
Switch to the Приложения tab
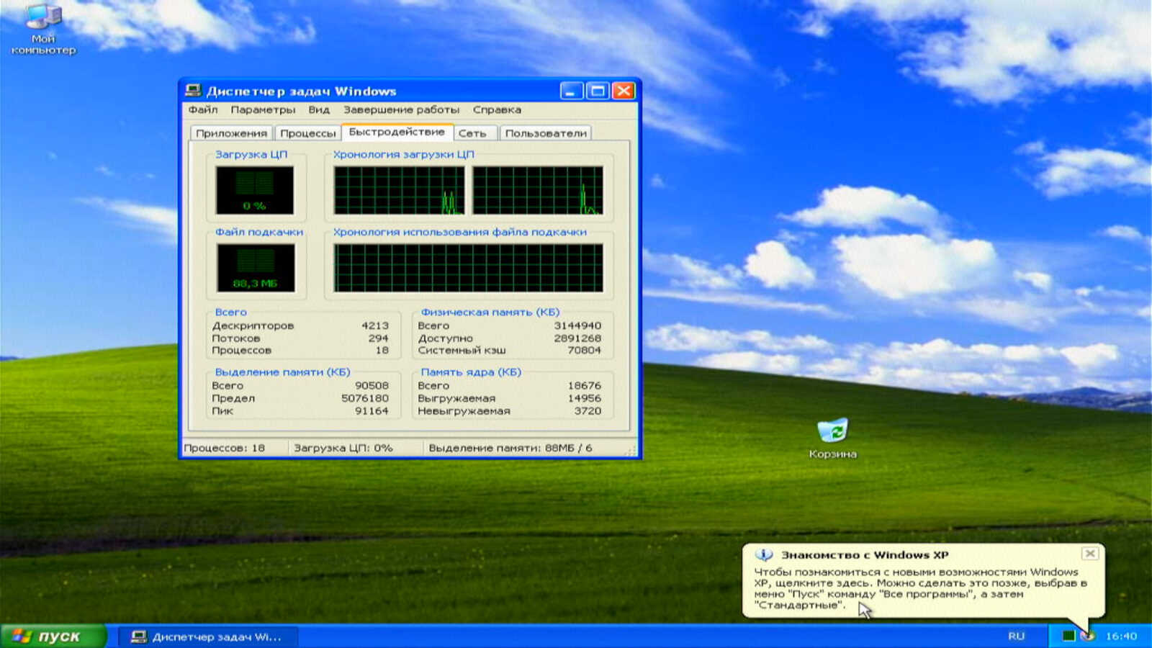click(231, 133)
